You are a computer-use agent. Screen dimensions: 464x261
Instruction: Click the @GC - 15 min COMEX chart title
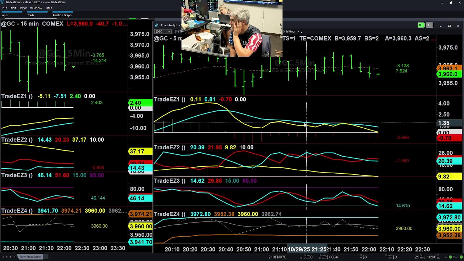tap(32, 24)
